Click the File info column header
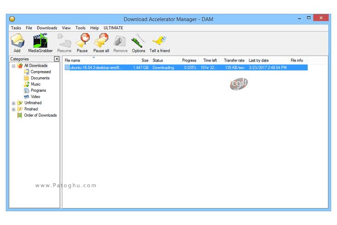 (298, 61)
